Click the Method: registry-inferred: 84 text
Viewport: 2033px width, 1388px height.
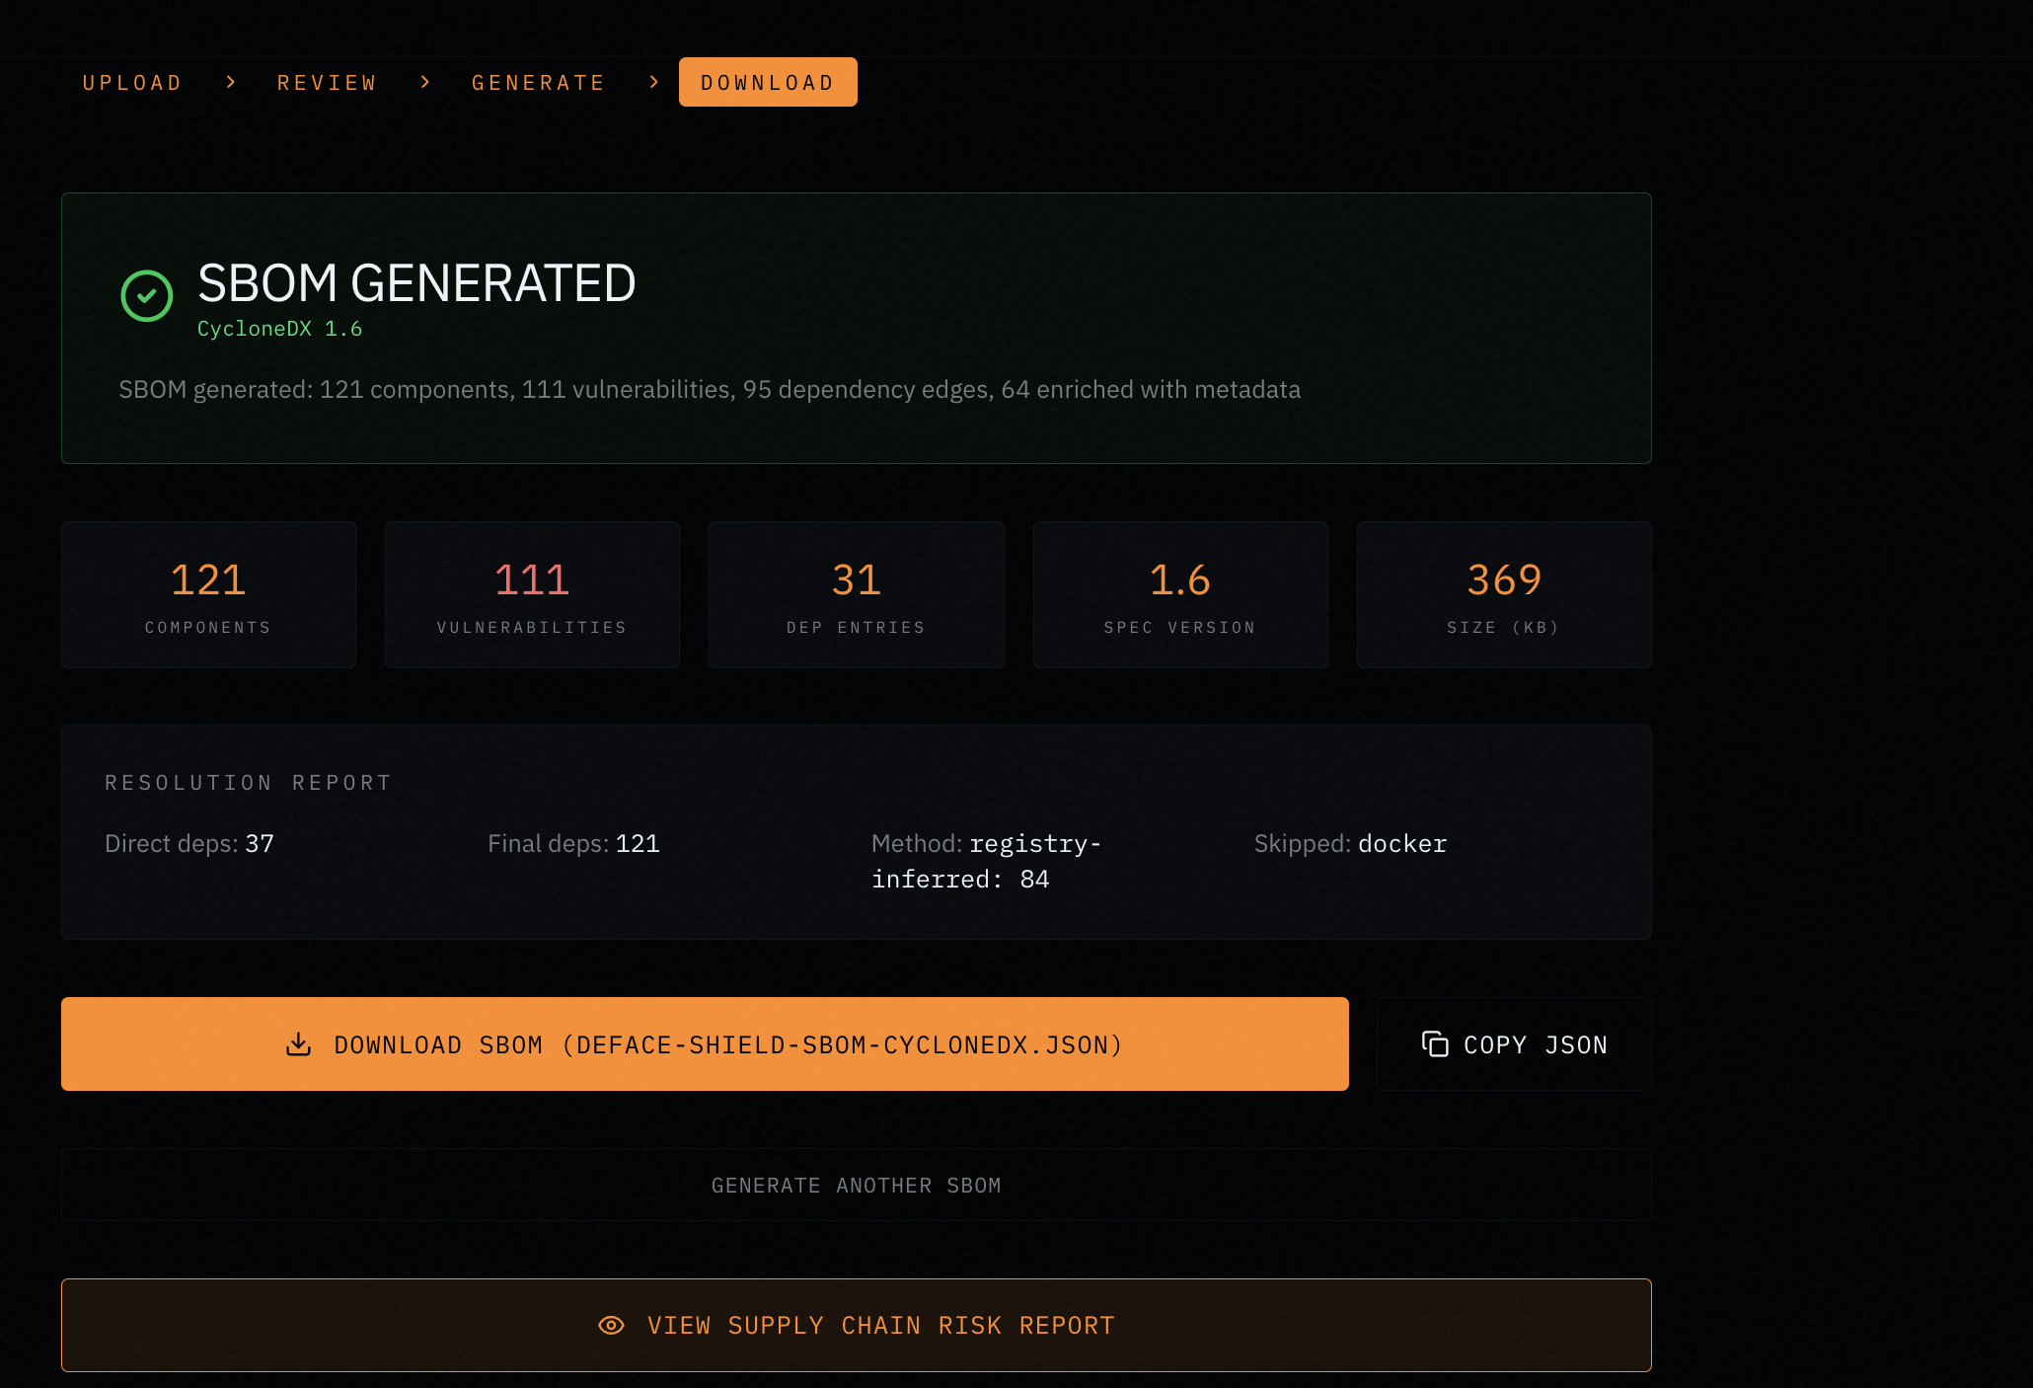(x=986, y=862)
